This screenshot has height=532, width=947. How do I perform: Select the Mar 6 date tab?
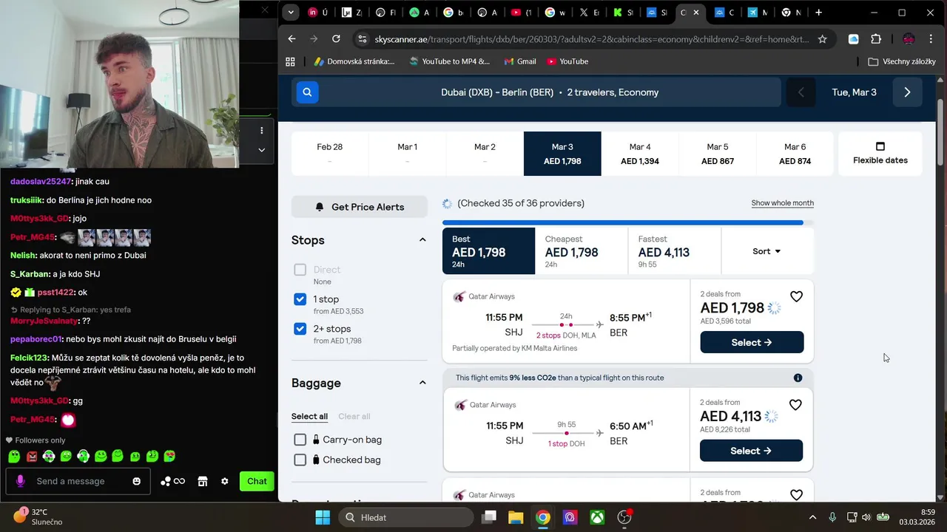795,154
